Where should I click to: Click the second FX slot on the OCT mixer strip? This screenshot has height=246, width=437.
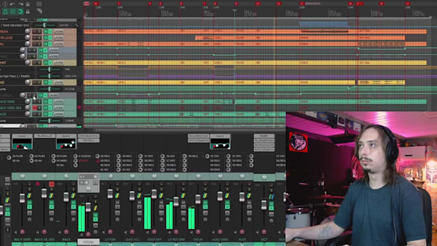tap(264, 141)
